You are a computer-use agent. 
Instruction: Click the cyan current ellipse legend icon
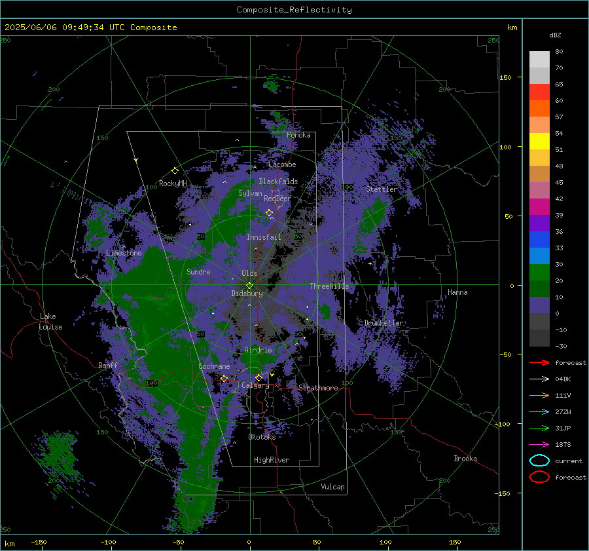click(x=539, y=461)
